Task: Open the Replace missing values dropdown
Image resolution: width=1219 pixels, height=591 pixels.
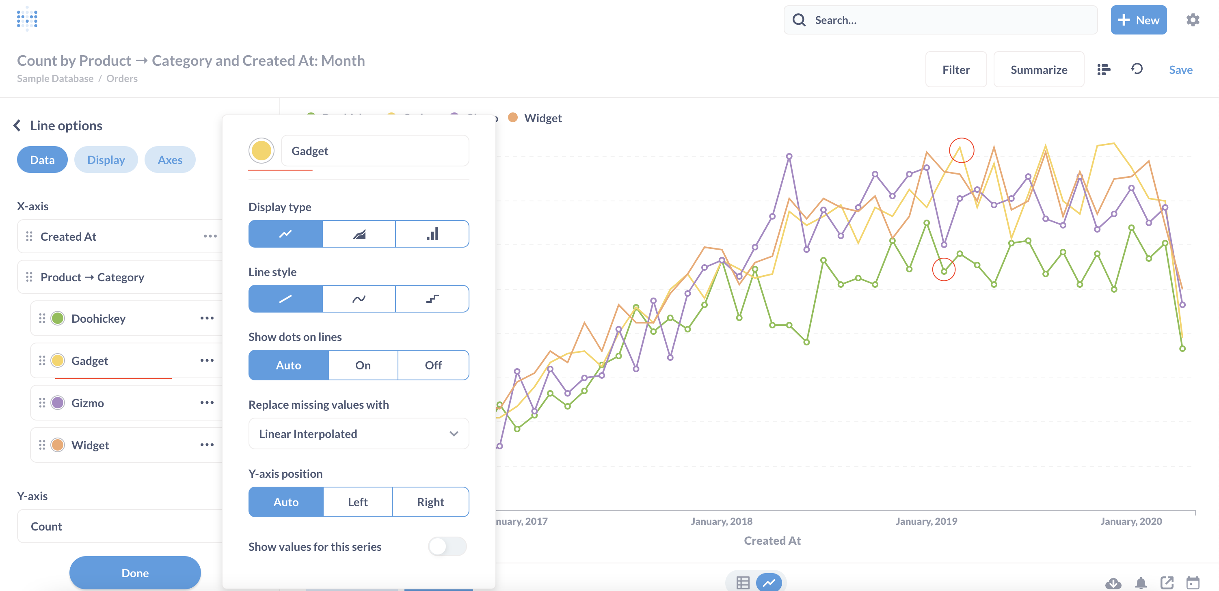Action: coord(358,434)
